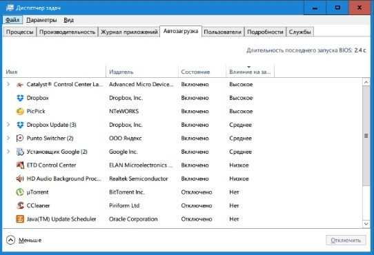Image resolution: width=374 pixels, height=255 pixels.
Task: Expand the Punto Switcher (2) group
Action: pyautogui.click(x=8, y=138)
